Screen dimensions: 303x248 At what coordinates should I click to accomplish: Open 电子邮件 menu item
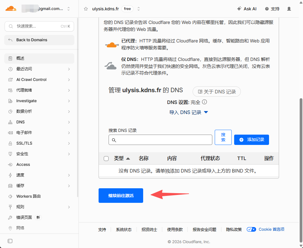pyautogui.click(x=39, y=133)
